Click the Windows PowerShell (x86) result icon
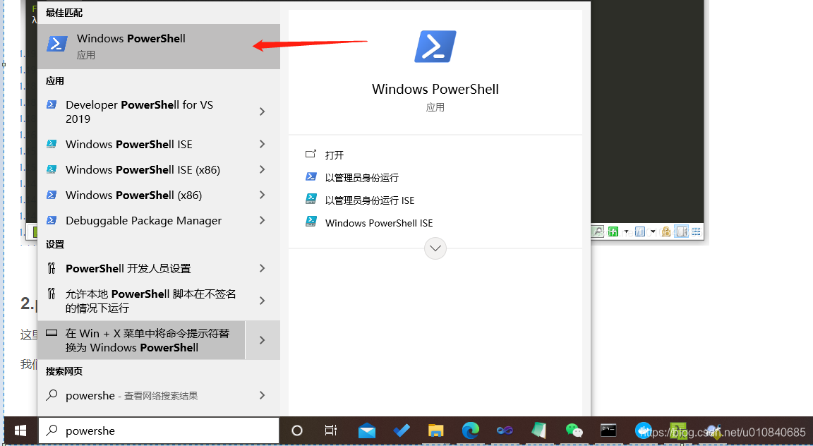The width and height of the screenshot is (813, 446). [52, 195]
